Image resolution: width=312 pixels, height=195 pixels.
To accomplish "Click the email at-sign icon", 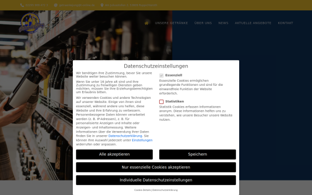I will (x=56, y=5).
